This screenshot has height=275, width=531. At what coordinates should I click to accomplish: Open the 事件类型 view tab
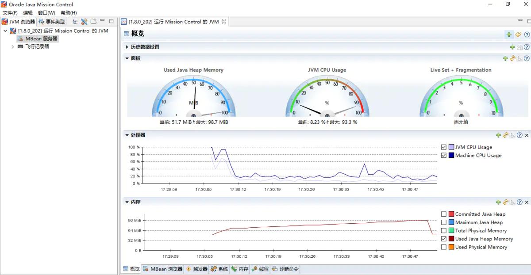coord(52,21)
